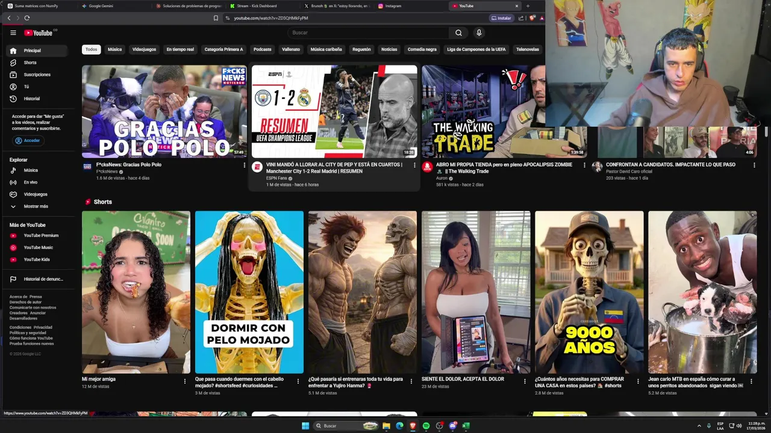Open the Privacidad footer link
This screenshot has height=433, width=771.
pyautogui.click(x=43, y=327)
